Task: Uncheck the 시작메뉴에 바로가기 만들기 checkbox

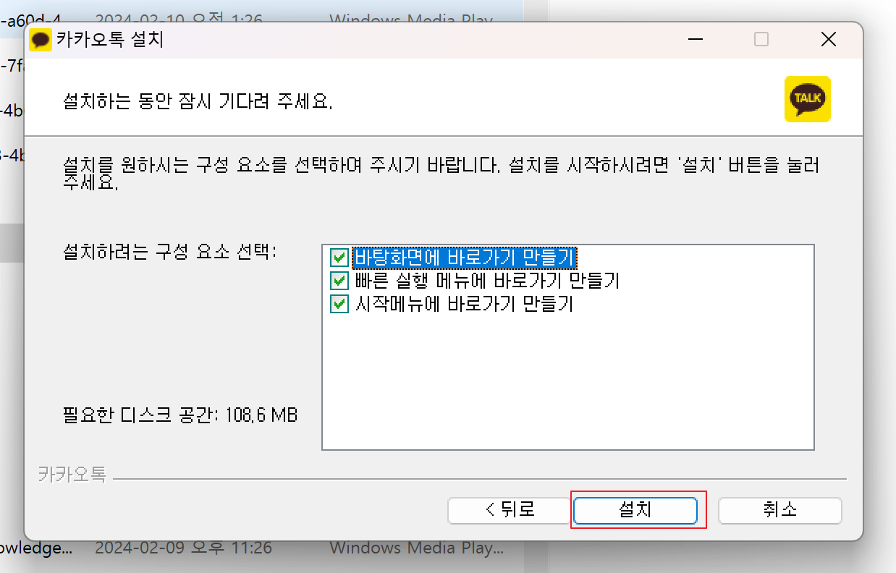Action: point(339,304)
